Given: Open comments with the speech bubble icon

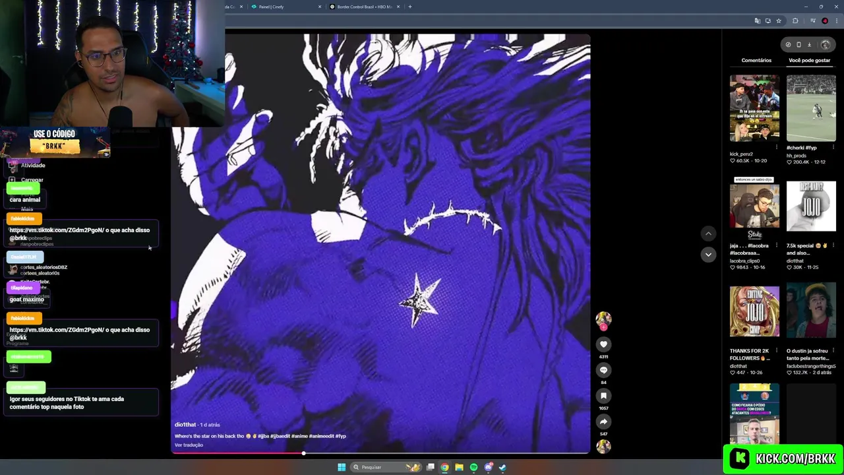Looking at the screenshot, I should (x=603, y=370).
